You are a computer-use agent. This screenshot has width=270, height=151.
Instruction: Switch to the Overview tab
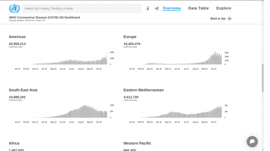pos(172,8)
